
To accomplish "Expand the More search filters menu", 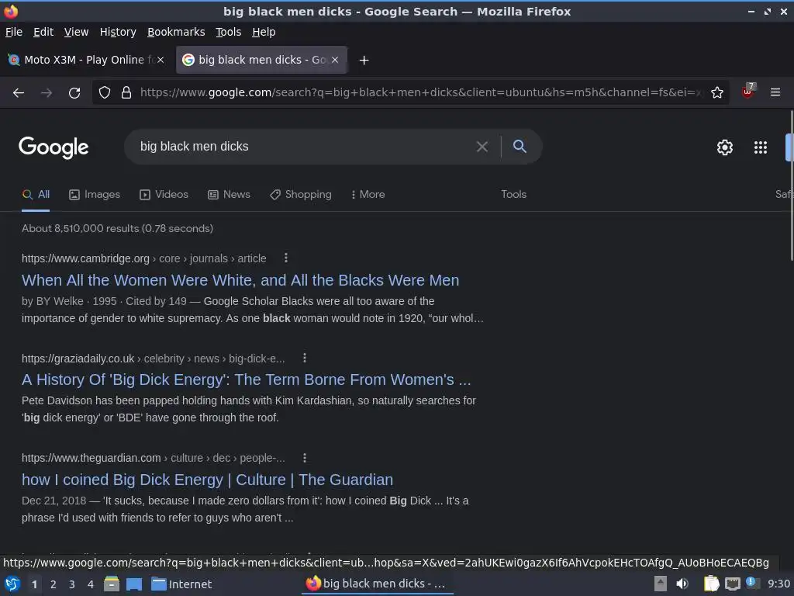I will (x=368, y=195).
